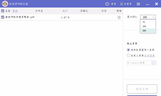
Task: Minimize the PDF压缩 window
Action: tap(147, 4)
